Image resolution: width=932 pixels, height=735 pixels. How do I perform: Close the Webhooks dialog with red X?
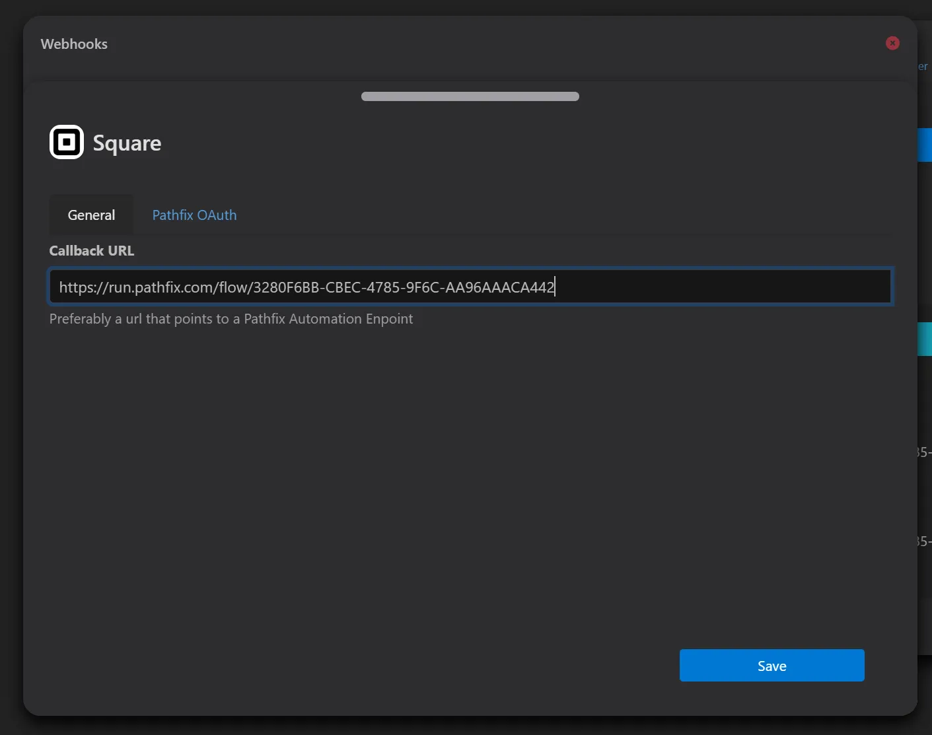coord(892,43)
